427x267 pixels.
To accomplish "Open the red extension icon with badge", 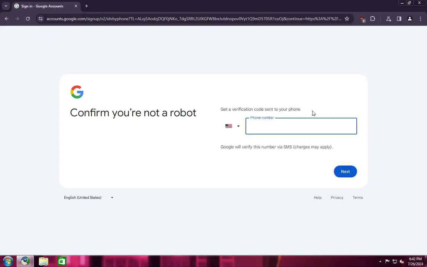I will coord(362,19).
